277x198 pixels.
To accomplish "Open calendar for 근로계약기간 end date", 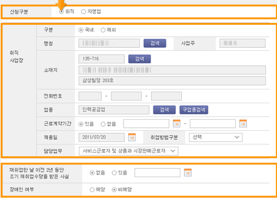I will 243,124.
